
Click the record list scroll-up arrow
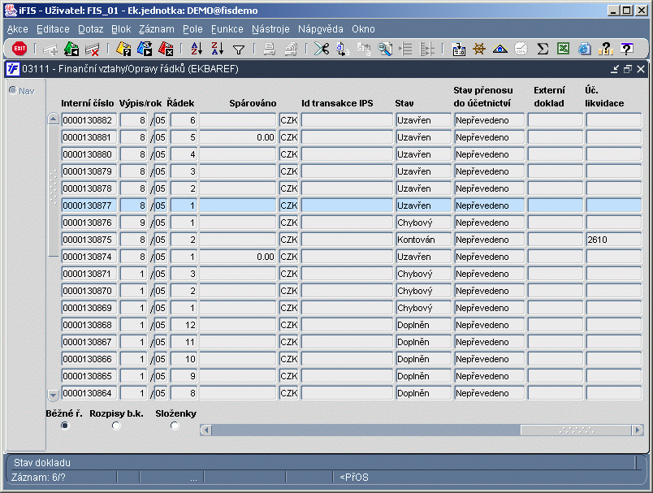point(54,119)
